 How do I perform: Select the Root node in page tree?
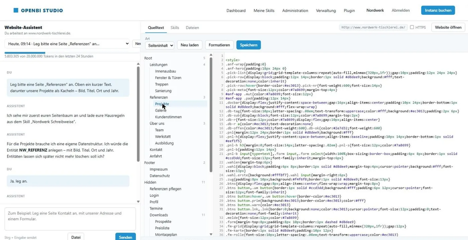(x=148, y=58)
